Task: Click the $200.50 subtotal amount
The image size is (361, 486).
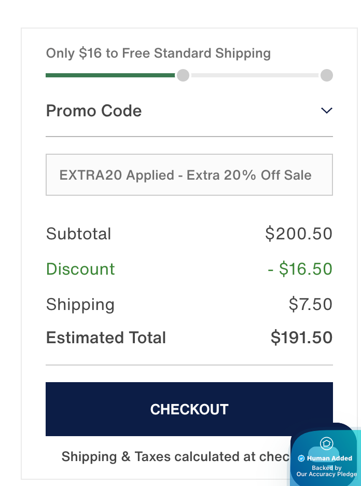Action: [299, 234]
